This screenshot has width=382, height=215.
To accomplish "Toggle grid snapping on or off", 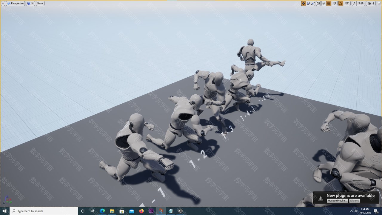I will click(329, 3).
